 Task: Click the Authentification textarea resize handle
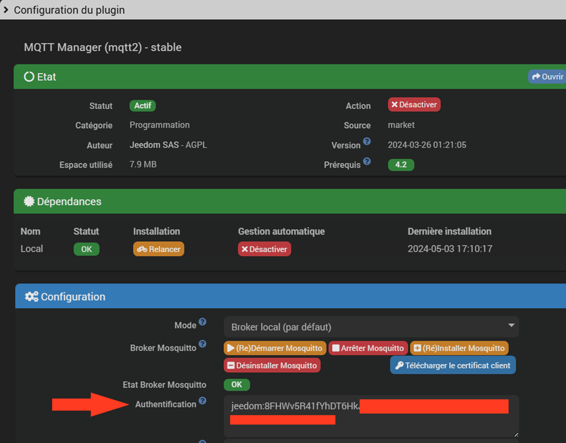[x=516, y=435]
